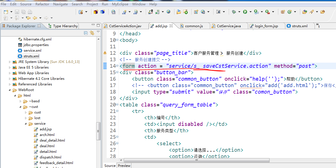Click the highlighter Search toolbar icon

point(312,12)
